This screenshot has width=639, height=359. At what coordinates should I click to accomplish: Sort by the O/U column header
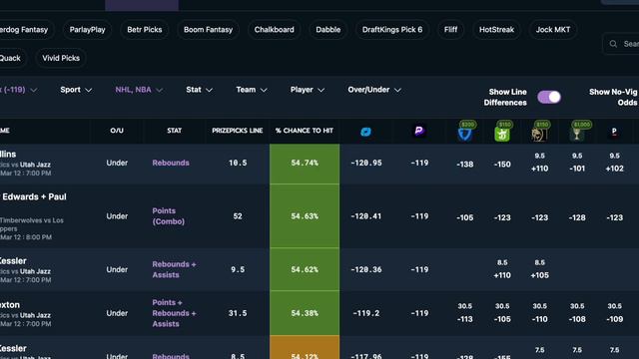tap(117, 131)
